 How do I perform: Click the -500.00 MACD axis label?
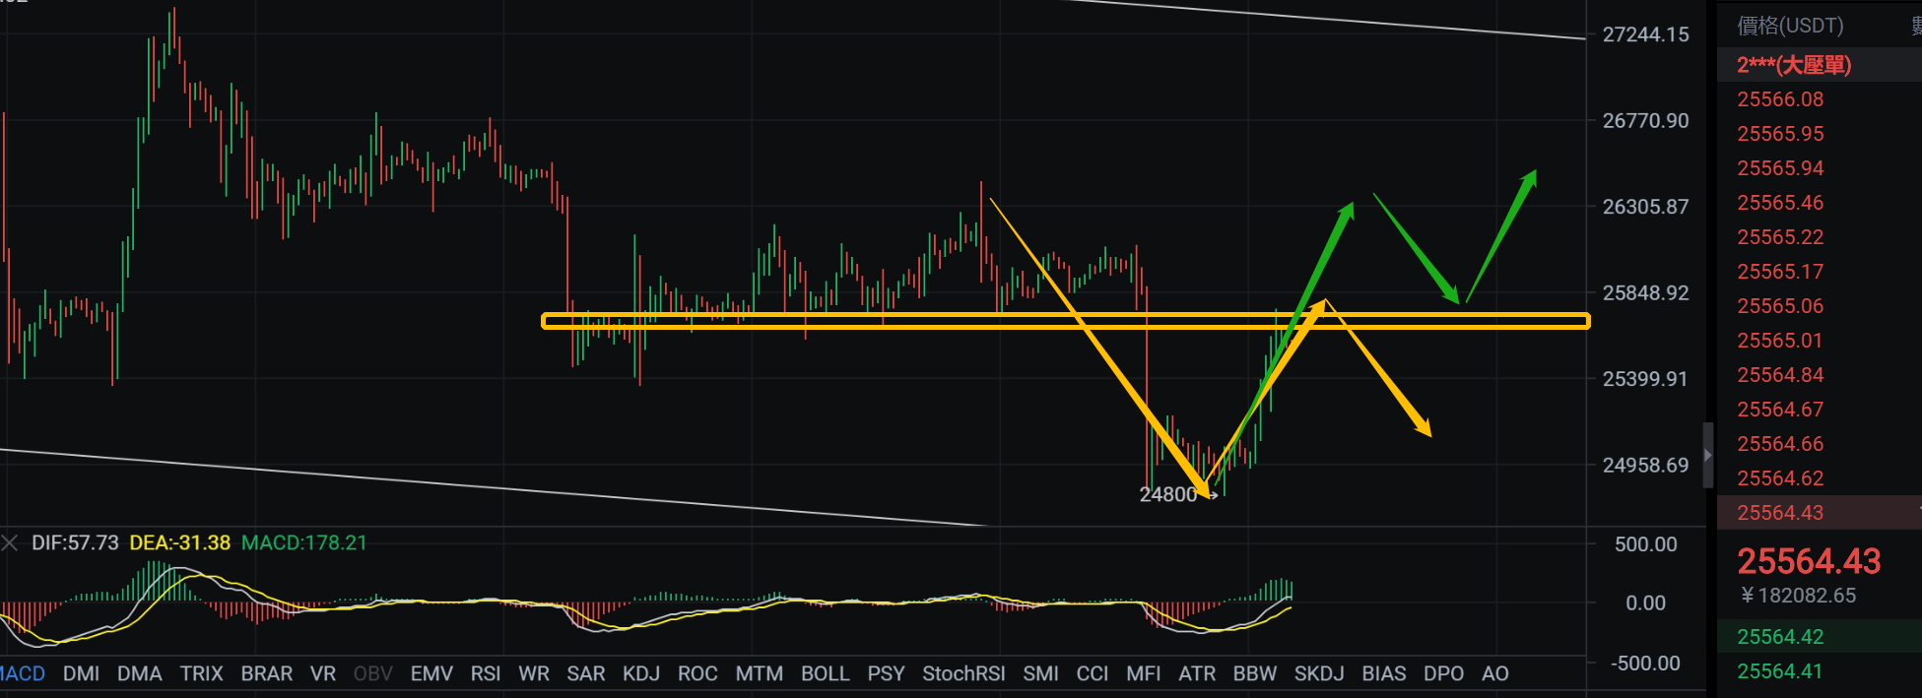click(1644, 664)
